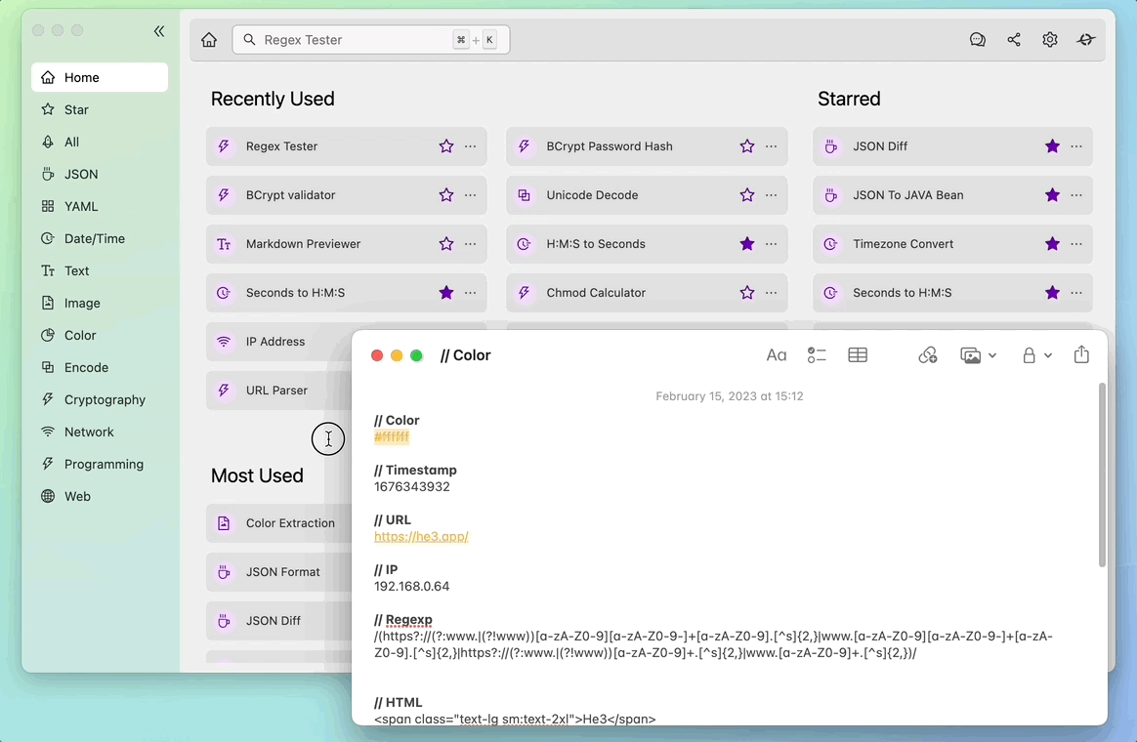Insert a table in the note

pyautogui.click(x=858, y=355)
